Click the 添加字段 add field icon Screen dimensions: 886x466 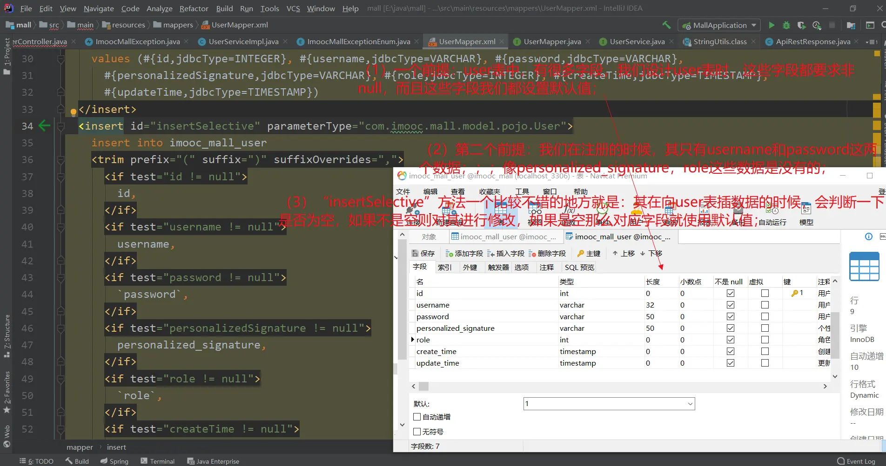(x=464, y=253)
